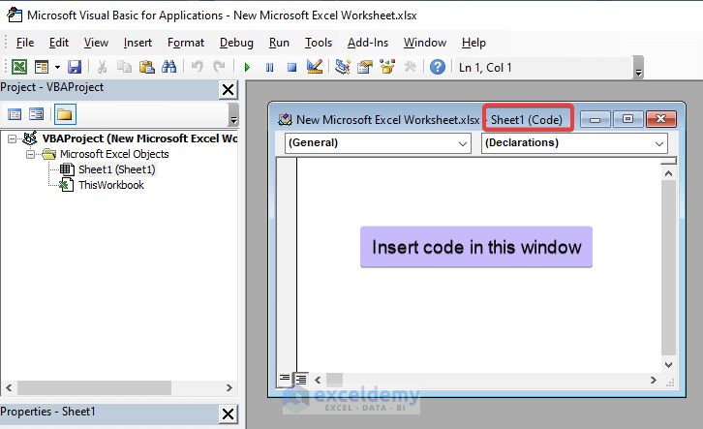The height and width of the screenshot is (429, 703).
Task: Click Project panel horizontal scrollbar right arrow
Action: 229,387
